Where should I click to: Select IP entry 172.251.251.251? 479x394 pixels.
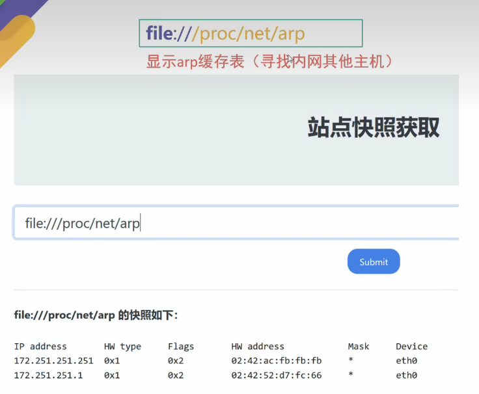[x=53, y=361]
